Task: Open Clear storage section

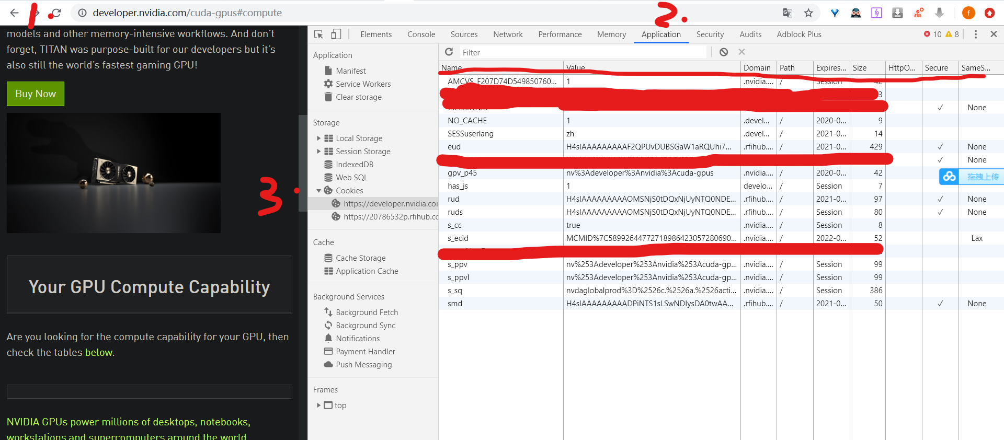Action: point(358,97)
